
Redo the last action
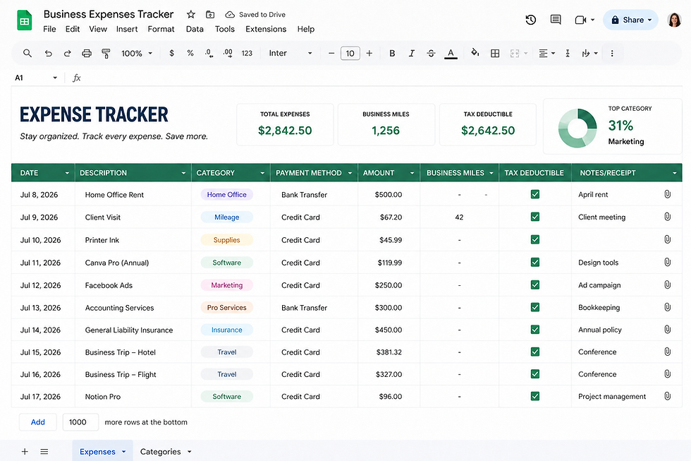(68, 54)
